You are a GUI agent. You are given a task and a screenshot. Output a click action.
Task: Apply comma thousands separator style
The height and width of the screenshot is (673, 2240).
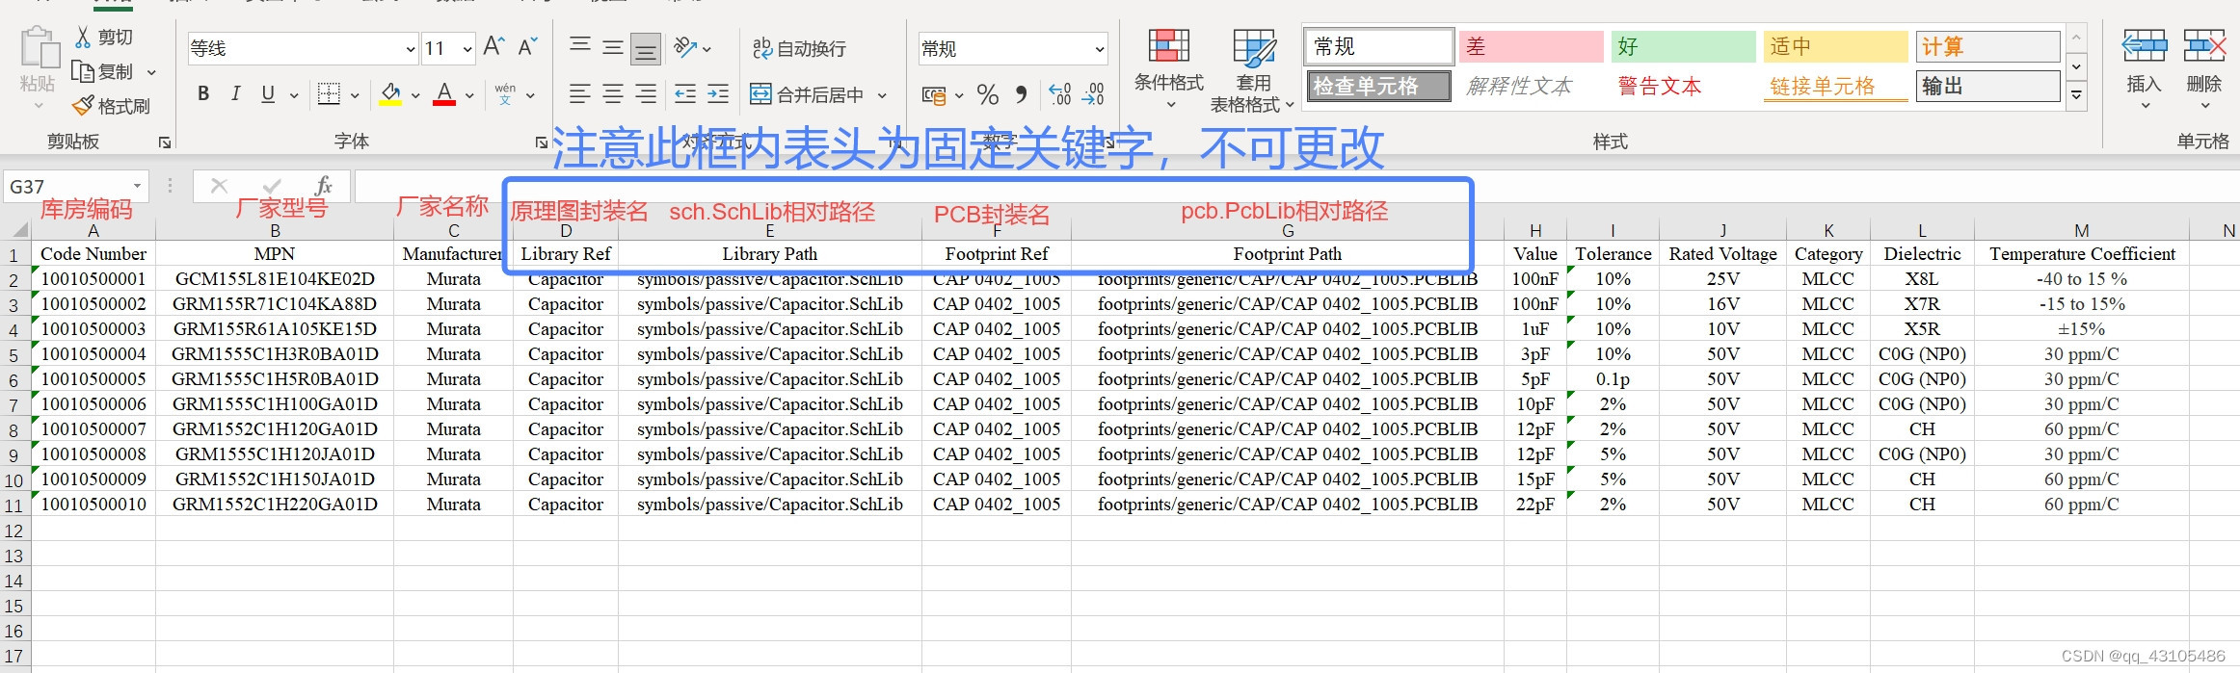tap(1021, 94)
